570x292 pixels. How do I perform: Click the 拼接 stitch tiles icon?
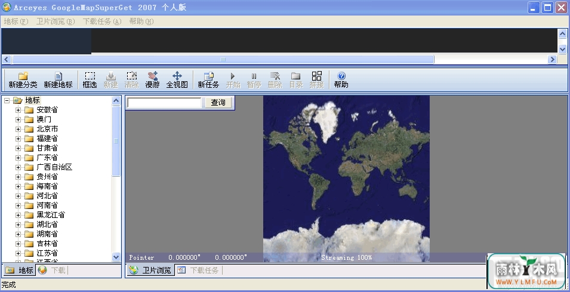[x=316, y=80]
